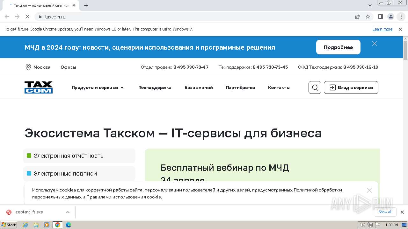Viewport: 408px width, 229px height.
Task: Open Политикой обработки link
Action: coord(318,190)
